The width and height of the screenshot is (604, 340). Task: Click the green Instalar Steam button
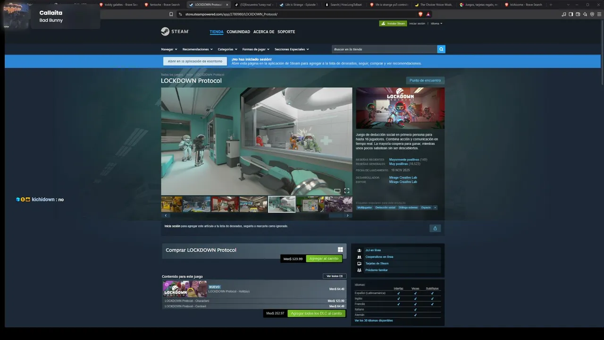pos(393,23)
